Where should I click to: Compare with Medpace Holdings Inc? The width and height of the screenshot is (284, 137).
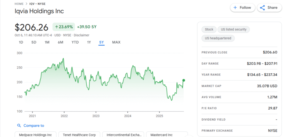pos(35,135)
